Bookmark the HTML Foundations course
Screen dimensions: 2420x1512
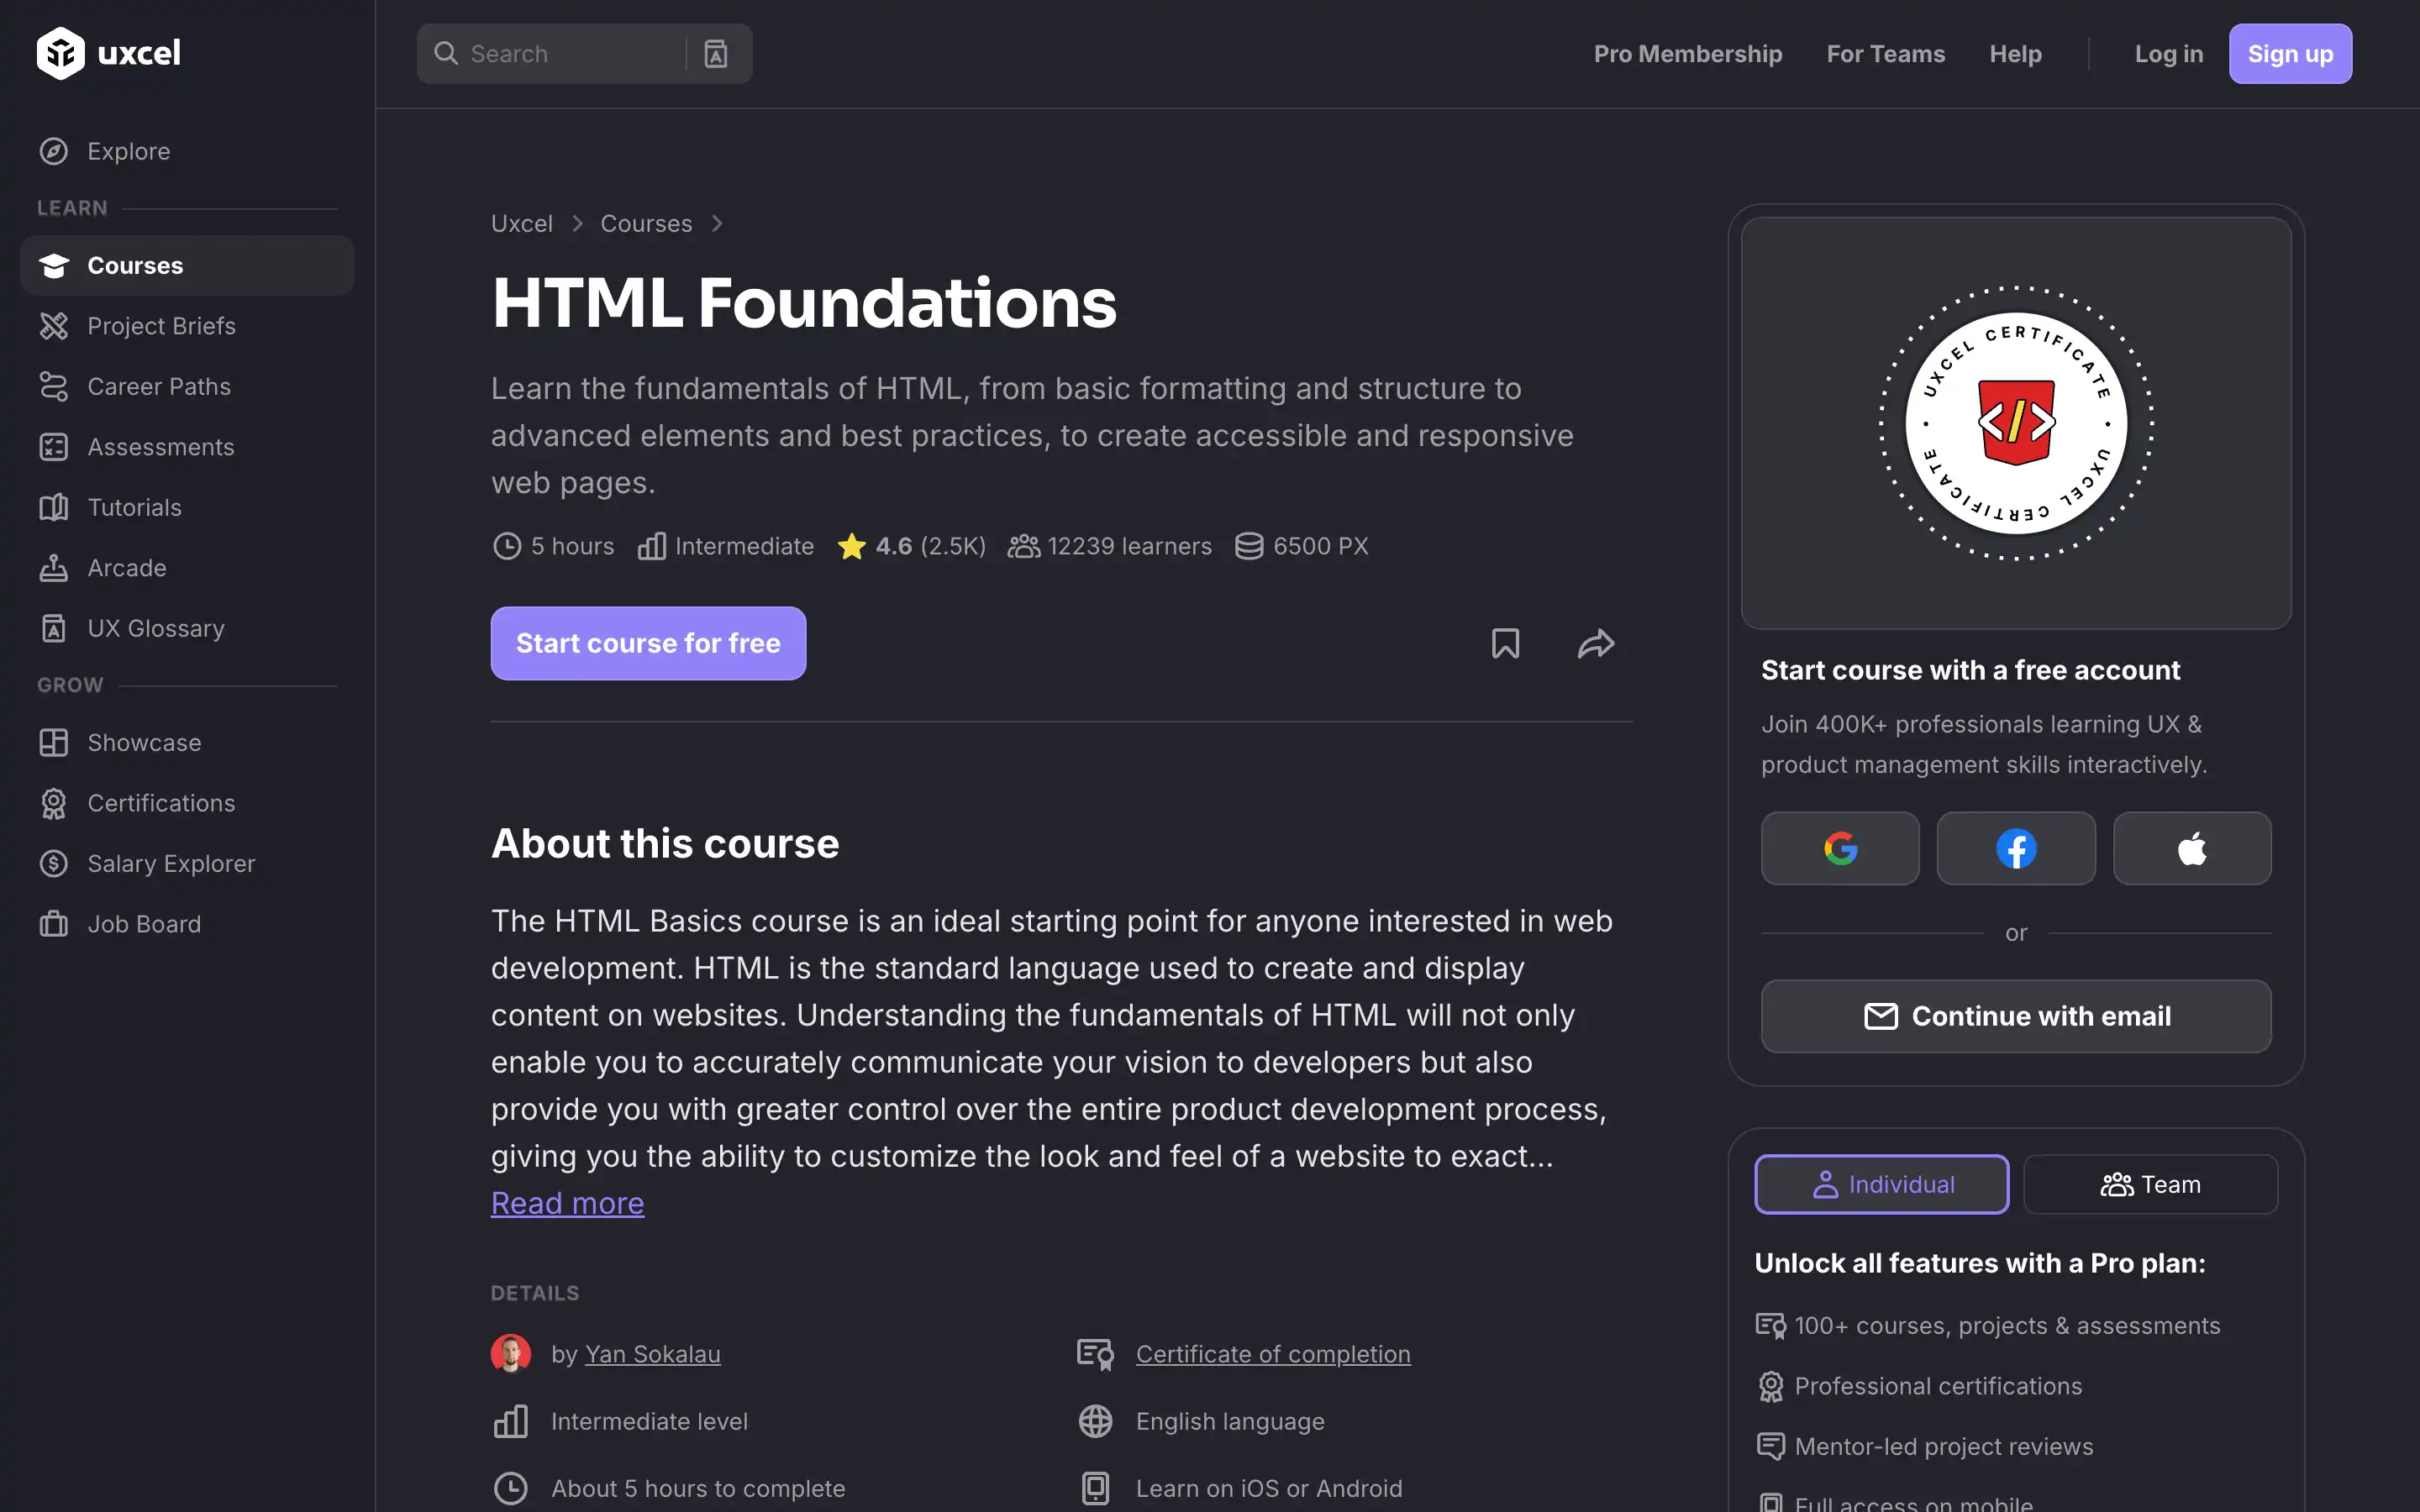click(x=1505, y=643)
